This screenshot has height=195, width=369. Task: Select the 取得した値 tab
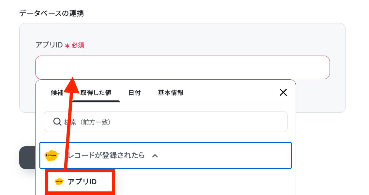[x=96, y=93]
